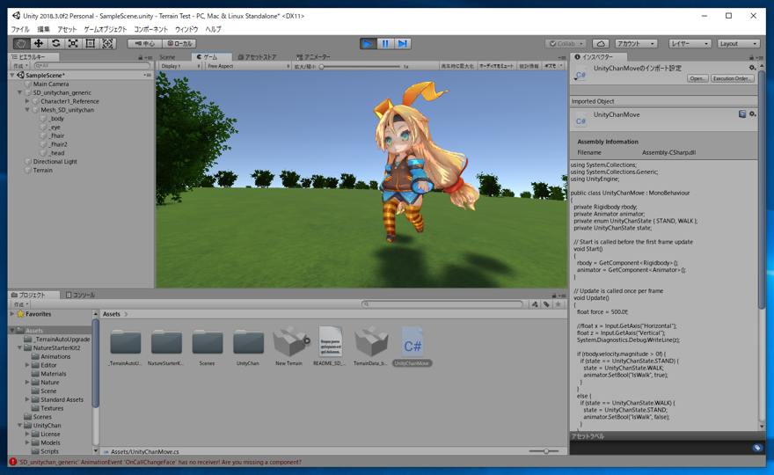The image size is (774, 475).
Task: Switch to the アニメーター tab
Action: pos(313,57)
